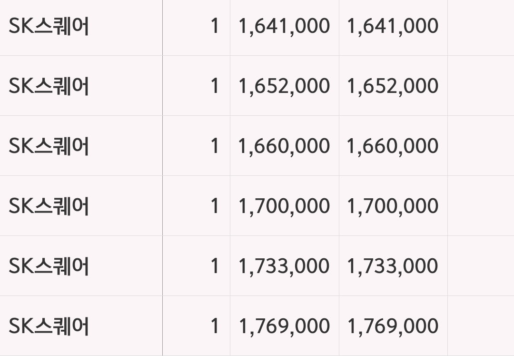The width and height of the screenshot is (514, 356).
Task: Select SK스퀘어 in the 1,769,000 row
Action: tap(49, 326)
